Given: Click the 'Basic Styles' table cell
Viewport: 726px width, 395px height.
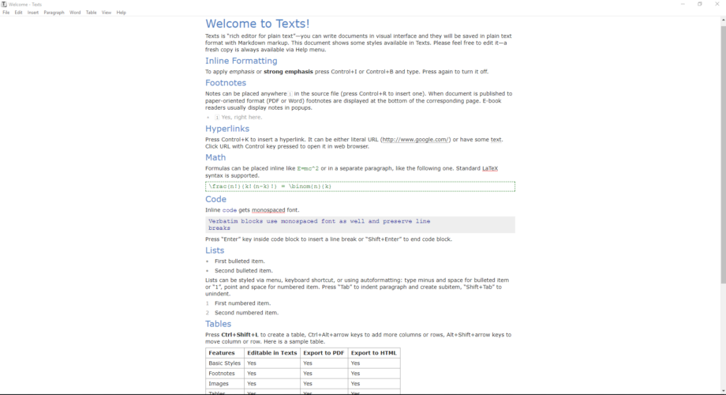Looking at the screenshot, I should pyautogui.click(x=225, y=363).
